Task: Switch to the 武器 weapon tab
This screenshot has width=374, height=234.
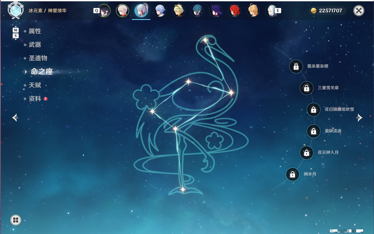Action: [35, 45]
